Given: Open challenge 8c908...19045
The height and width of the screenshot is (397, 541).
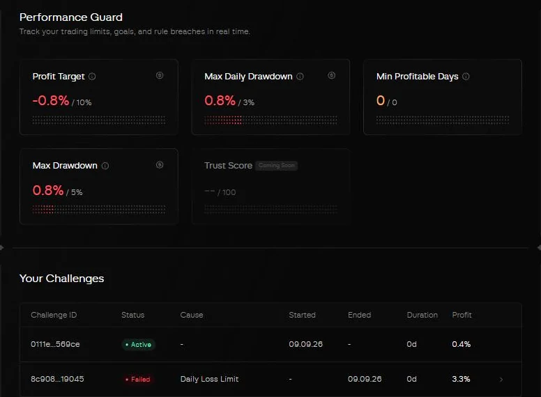Looking at the screenshot, I should tap(57, 379).
